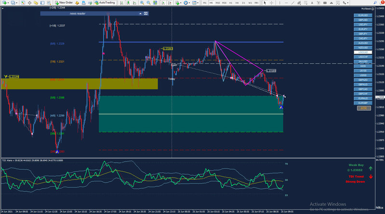Open the arrows objects dropdown
385x214 pixels.
coord(345,3)
